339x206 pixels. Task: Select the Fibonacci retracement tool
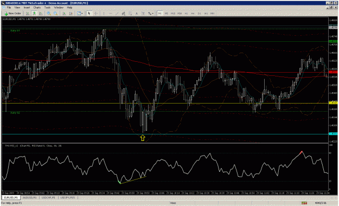(130, 14)
